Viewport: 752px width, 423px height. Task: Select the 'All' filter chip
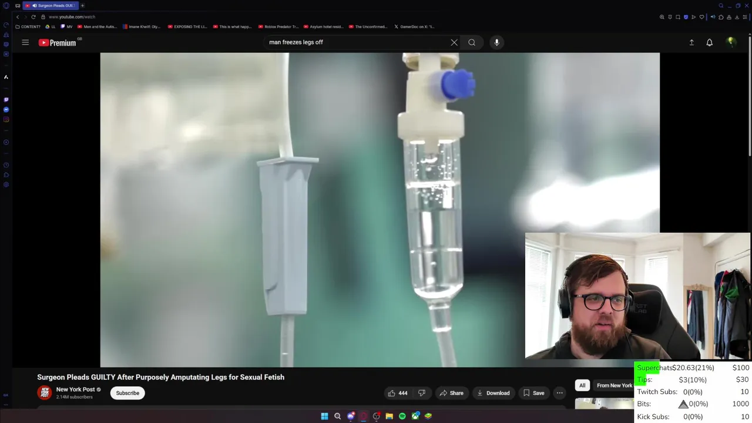(x=582, y=385)
